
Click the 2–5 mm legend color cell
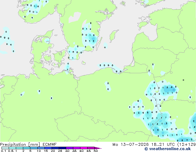pyautogui.click(x=27, y=148)
